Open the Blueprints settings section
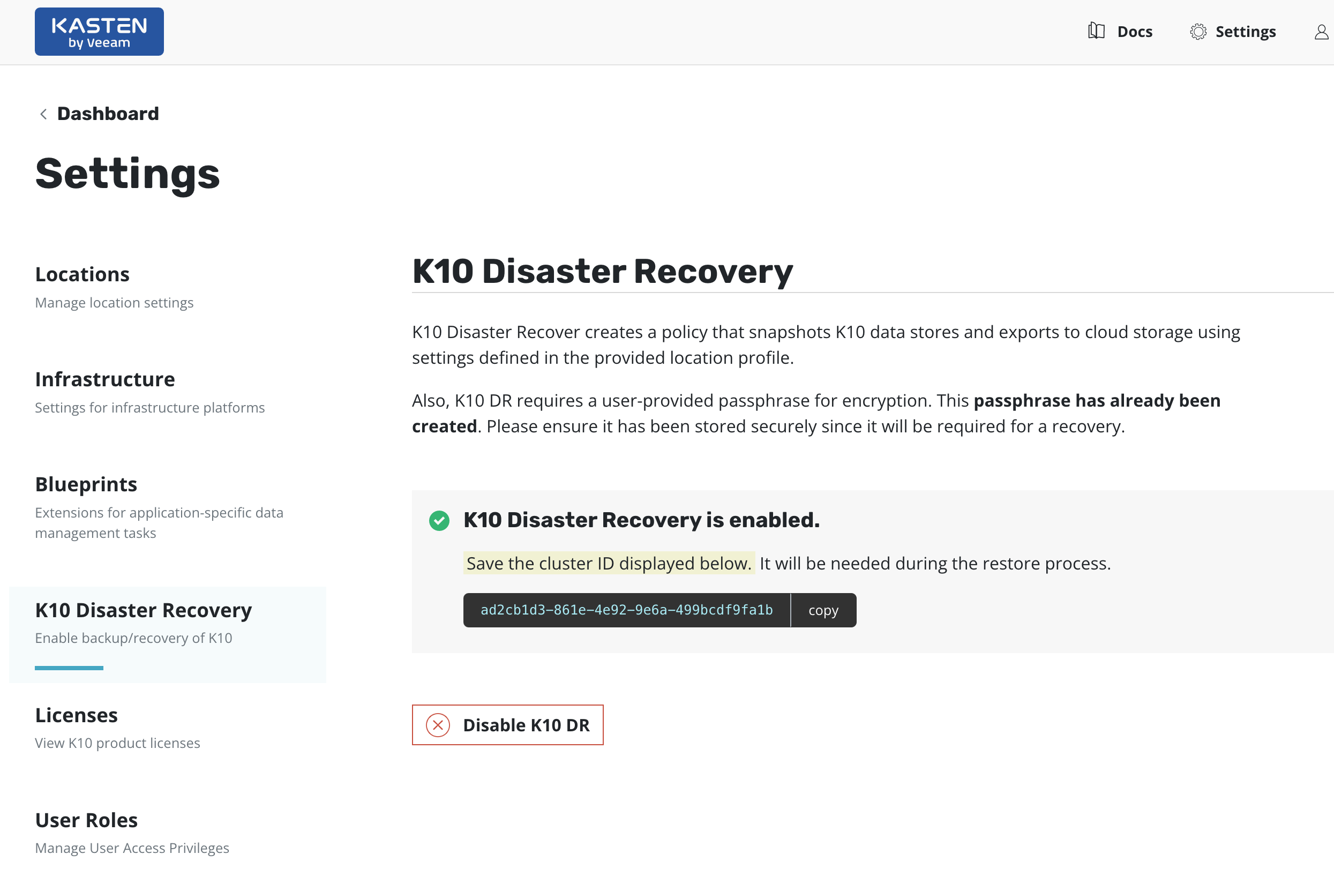Viewport: 1334px width, 884px height. pyautogui.click(x=86, y=484)
